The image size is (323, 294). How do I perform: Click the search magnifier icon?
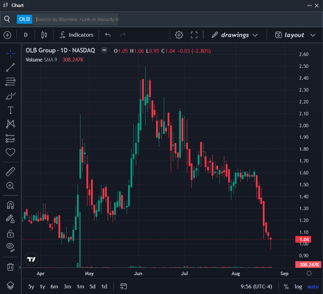point(7,19)
